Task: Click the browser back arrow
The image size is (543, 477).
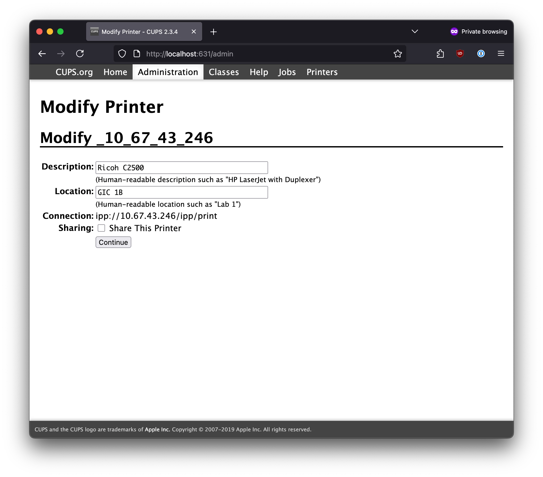Action: (42, 54)
